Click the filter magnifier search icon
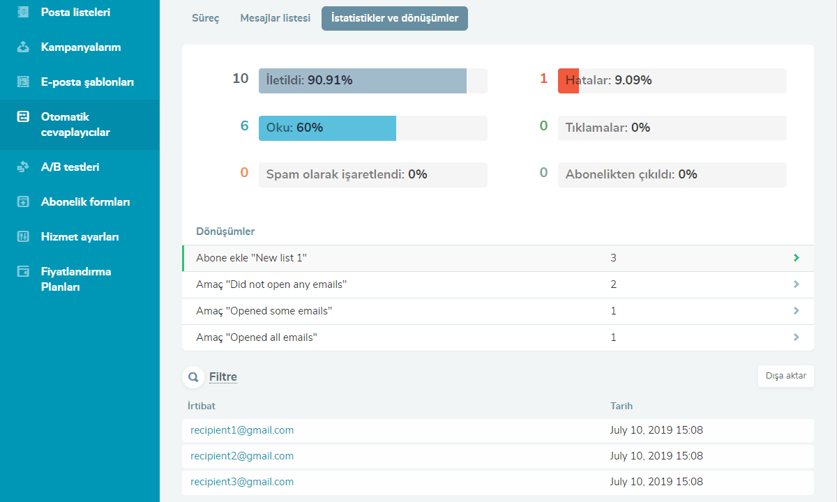 coord(193,377)
